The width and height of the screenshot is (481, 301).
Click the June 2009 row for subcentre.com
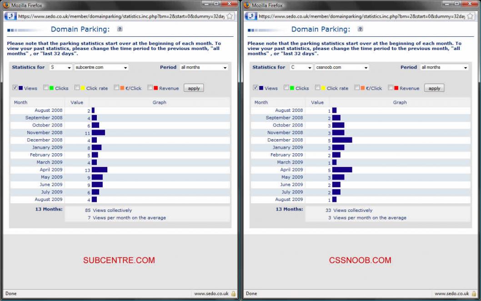pyautogui.click(x=120, y=185)
